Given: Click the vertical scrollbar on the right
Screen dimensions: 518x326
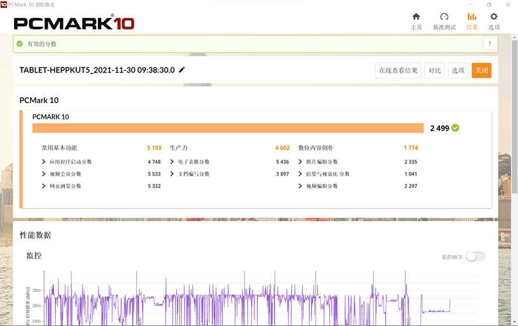Looking at the screenshot, I should 515,116.
